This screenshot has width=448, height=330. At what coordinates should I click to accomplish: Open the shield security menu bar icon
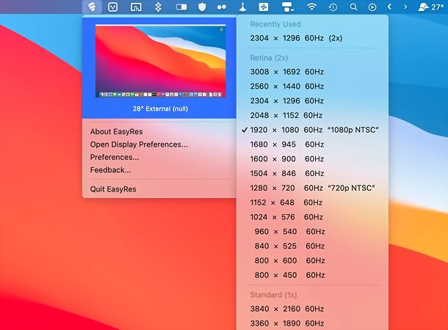tap(202, 7)
